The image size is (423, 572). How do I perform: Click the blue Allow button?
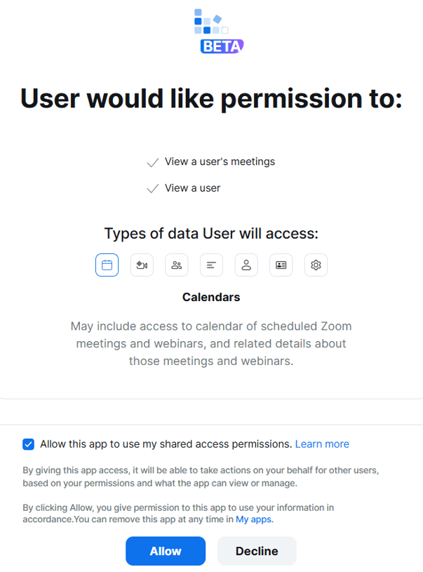point(166,551)
